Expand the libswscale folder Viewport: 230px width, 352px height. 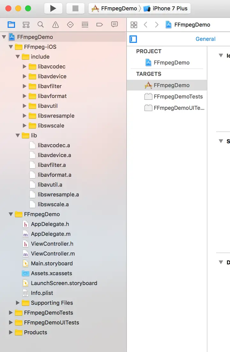tap(25, 126)
